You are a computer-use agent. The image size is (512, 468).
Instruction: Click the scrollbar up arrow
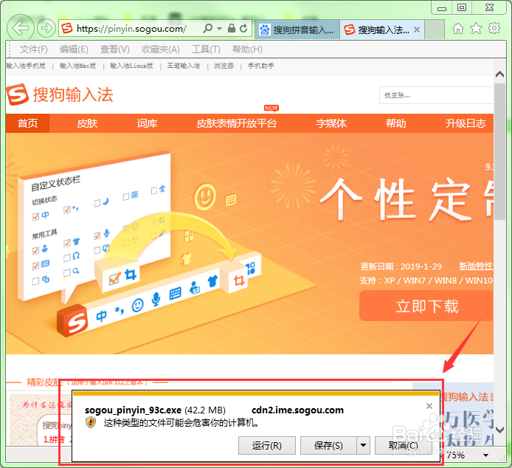(499, 75)
